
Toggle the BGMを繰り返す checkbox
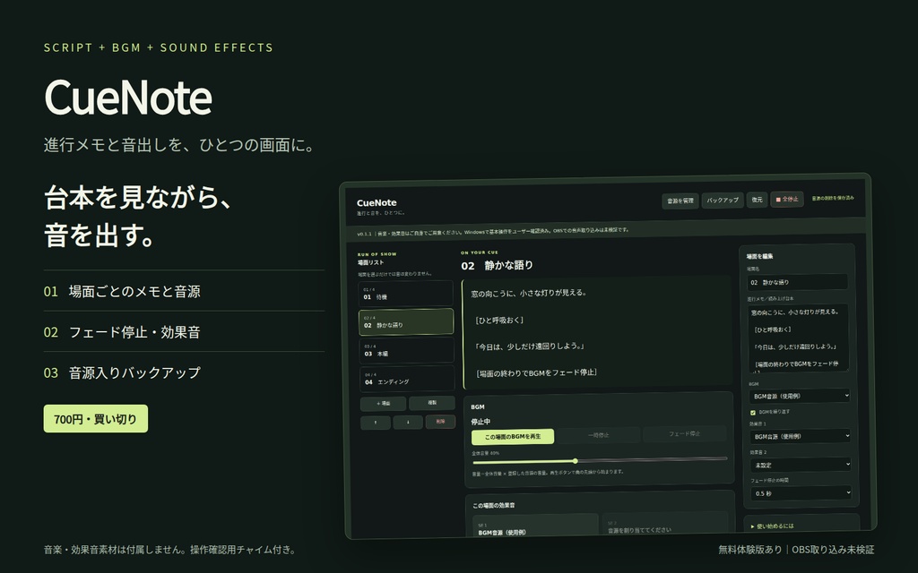click(x=753, y=413)
